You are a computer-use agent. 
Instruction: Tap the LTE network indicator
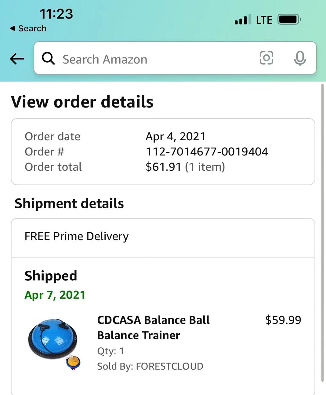coord(264,20)
